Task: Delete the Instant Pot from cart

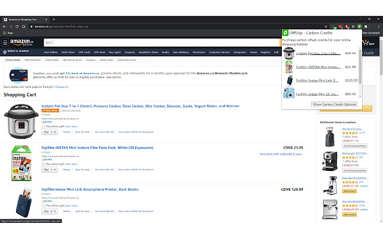Action: 66,132
